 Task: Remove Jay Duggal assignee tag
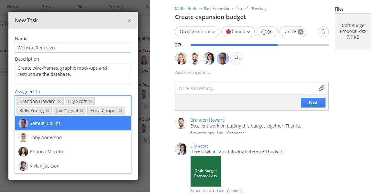click(82, 111)
